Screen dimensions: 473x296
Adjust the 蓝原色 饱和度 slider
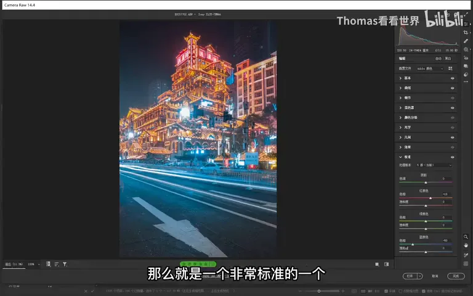pos(426,252)
